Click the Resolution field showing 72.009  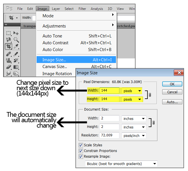[x=109, y=135]
